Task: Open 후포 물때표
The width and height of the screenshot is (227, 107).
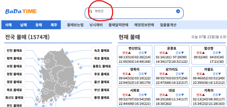Action: (102, 74)
